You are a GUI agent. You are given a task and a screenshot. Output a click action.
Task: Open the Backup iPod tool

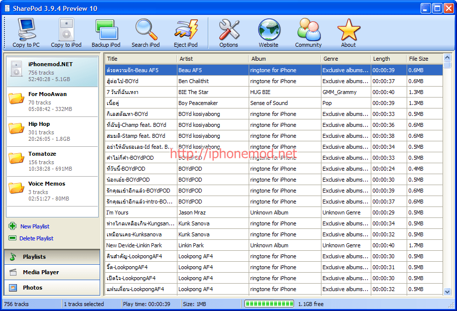(x=106, y=29)
